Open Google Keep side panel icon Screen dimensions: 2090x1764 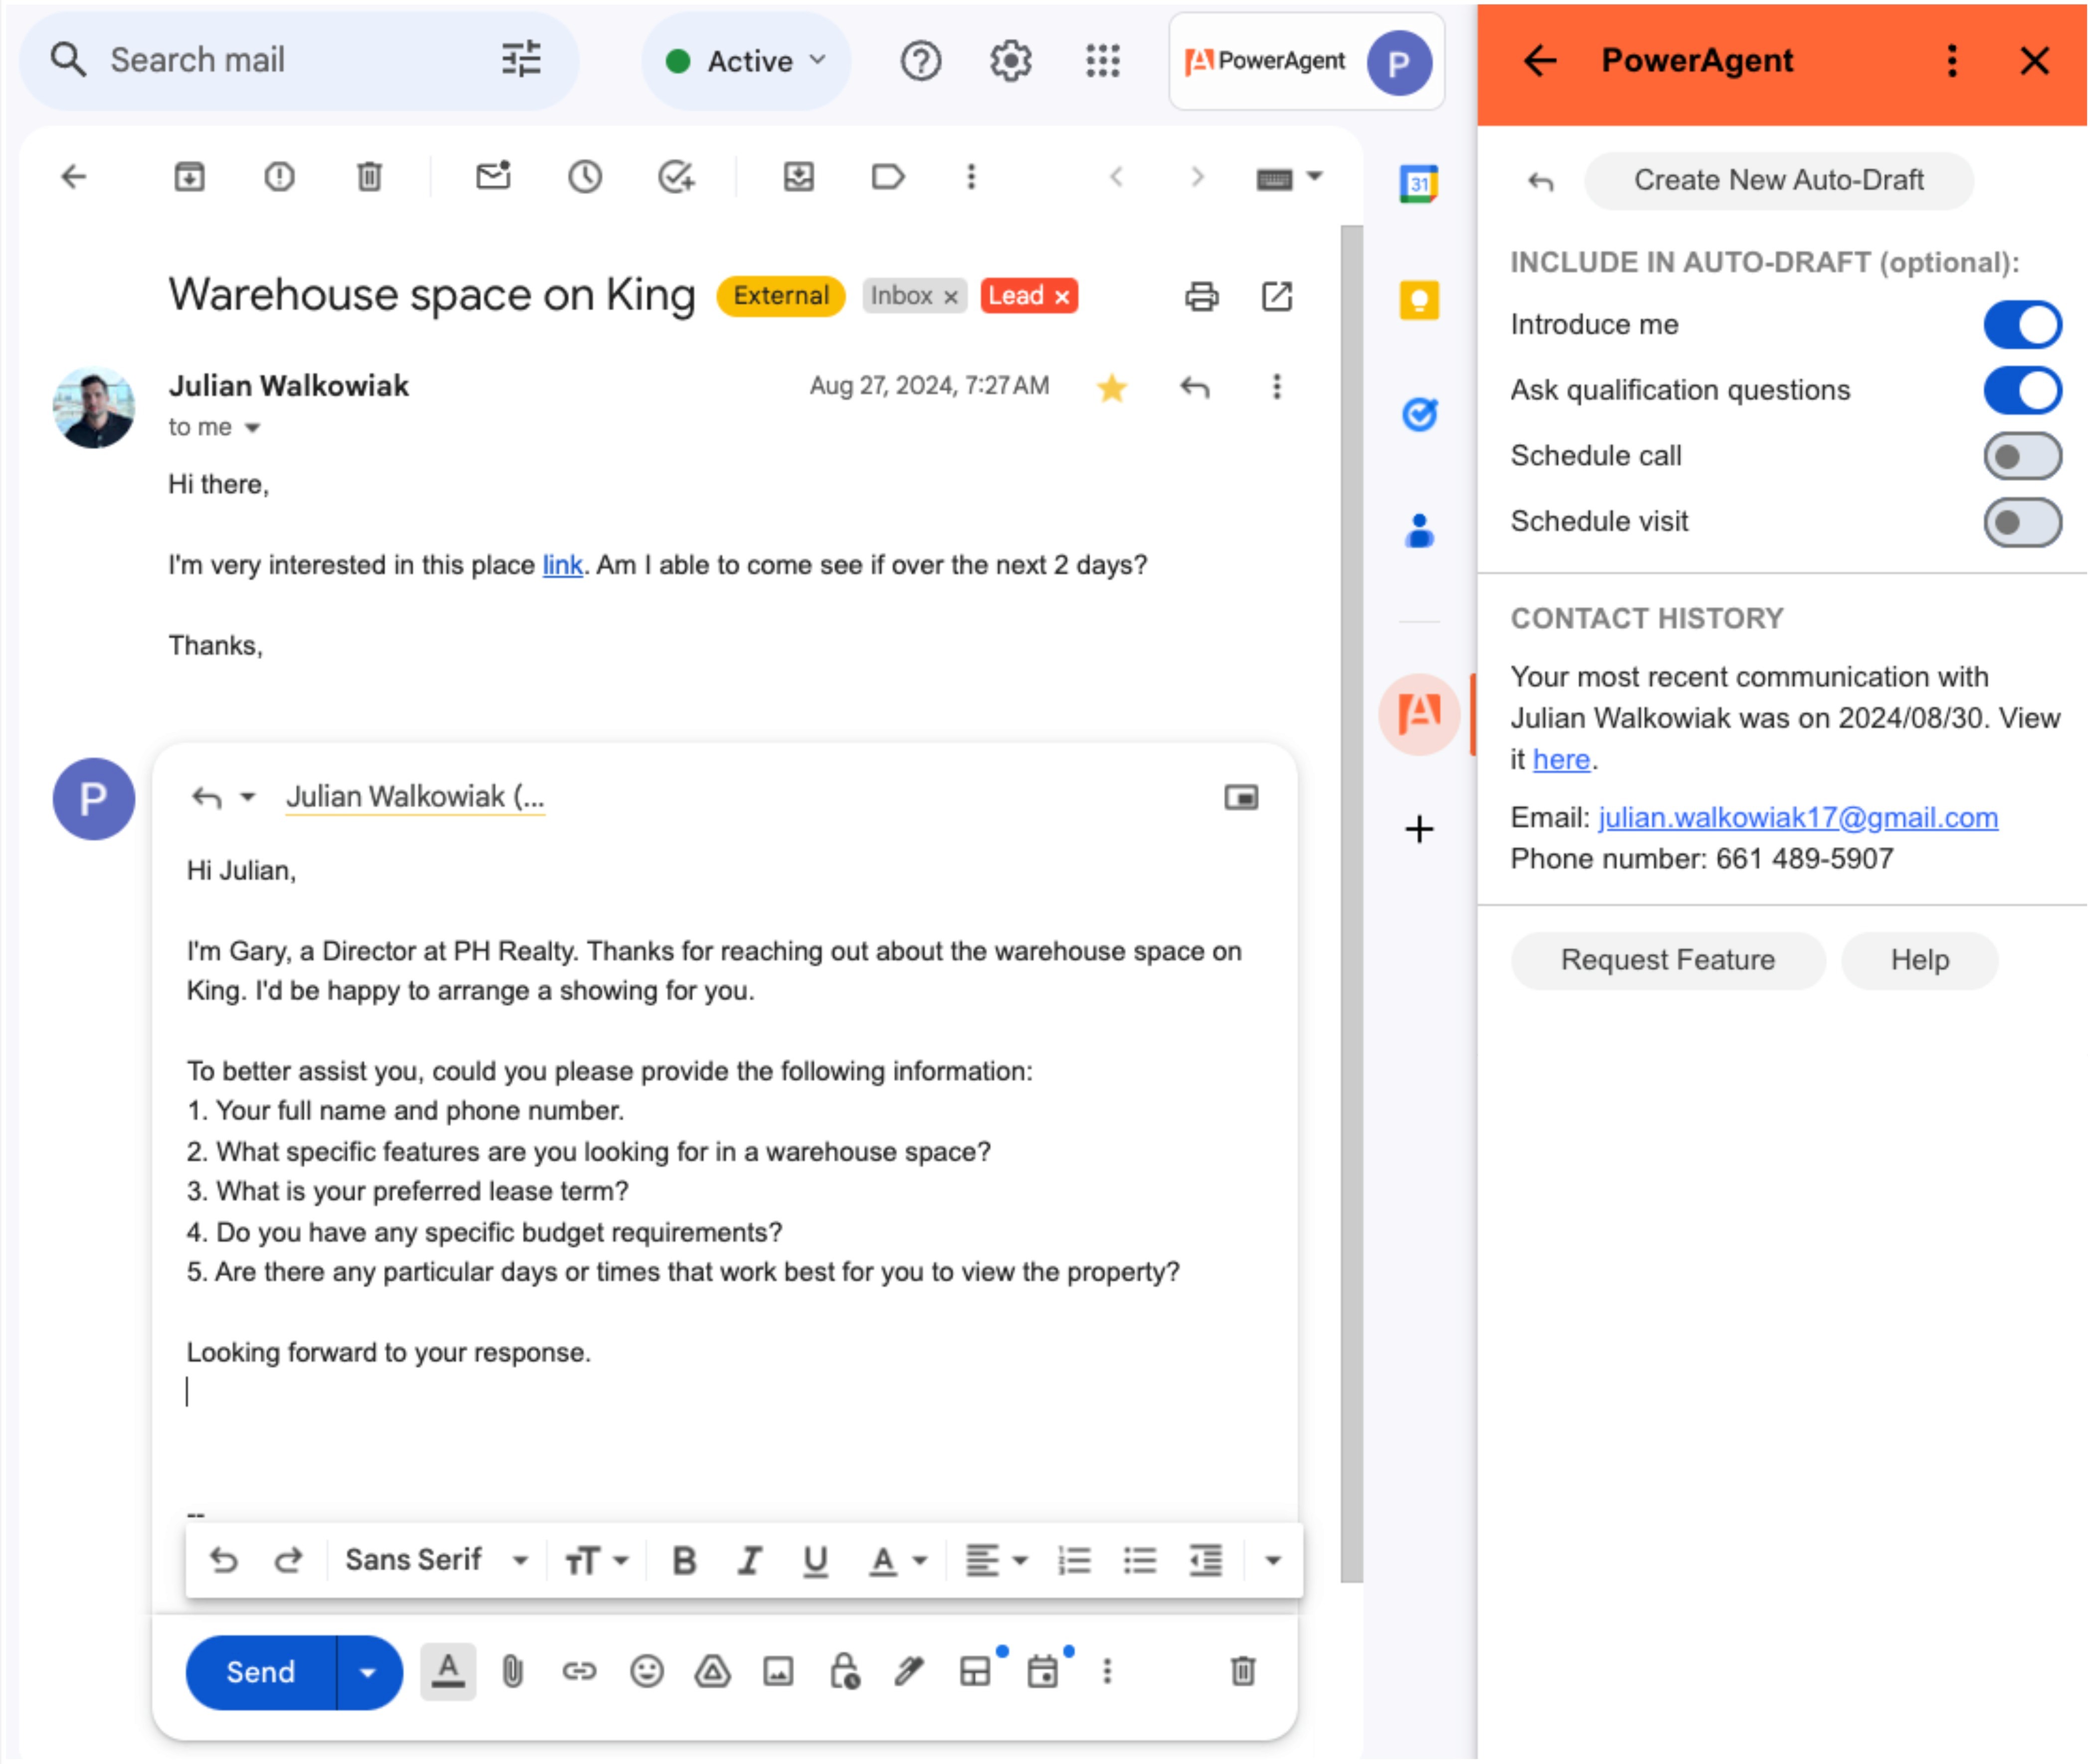[1418, 299]
